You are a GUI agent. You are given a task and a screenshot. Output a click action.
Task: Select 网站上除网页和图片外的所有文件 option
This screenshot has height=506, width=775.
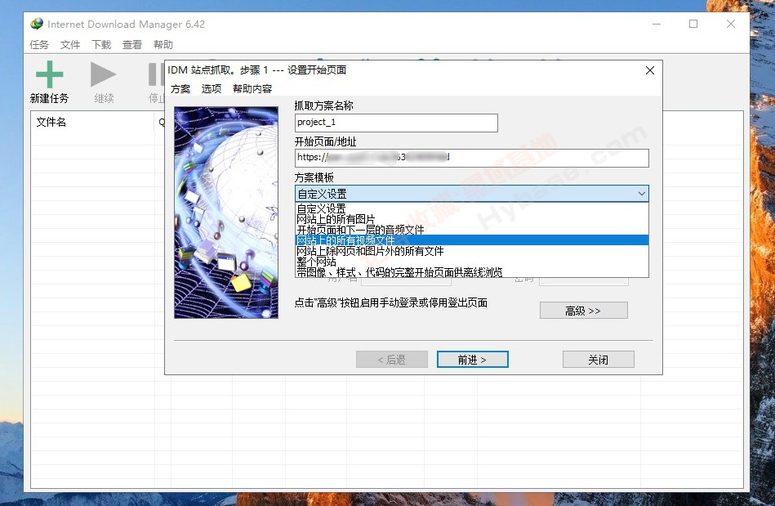471,251
